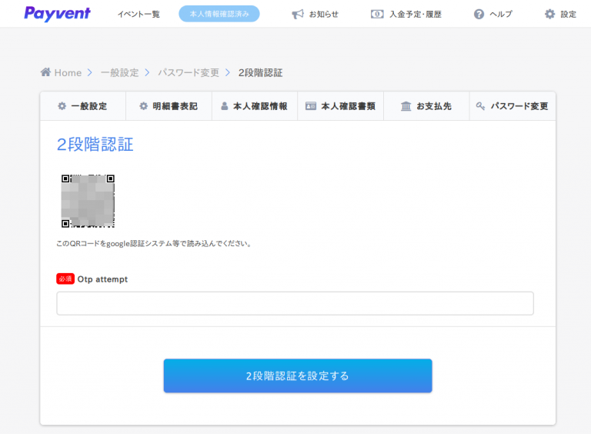Open the イベント一覧 menu item
Image resolution: width=591 pixels, height=434 pixels.
pyautogui.click(x=139, y=15)
